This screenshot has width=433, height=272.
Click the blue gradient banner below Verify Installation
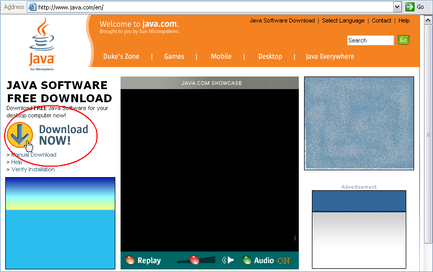60,223
